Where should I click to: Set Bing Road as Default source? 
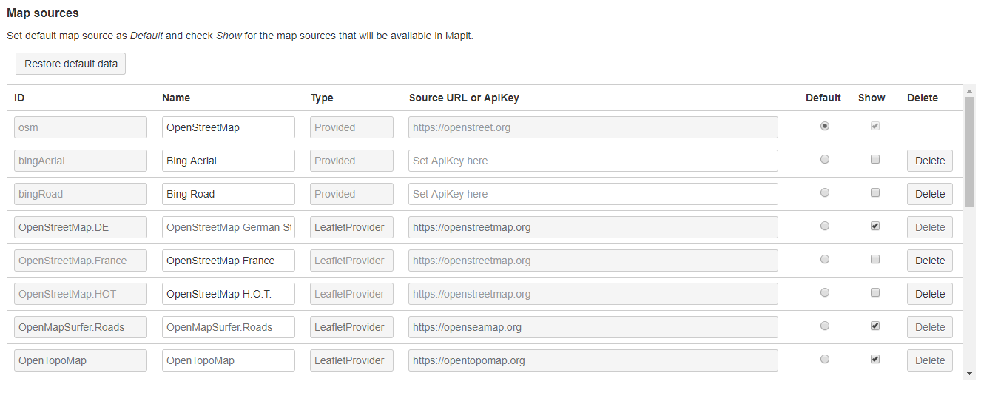coord(825,193)
